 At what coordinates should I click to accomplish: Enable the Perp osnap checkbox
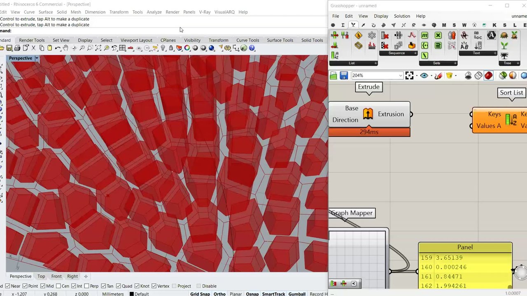coord(86,286)
